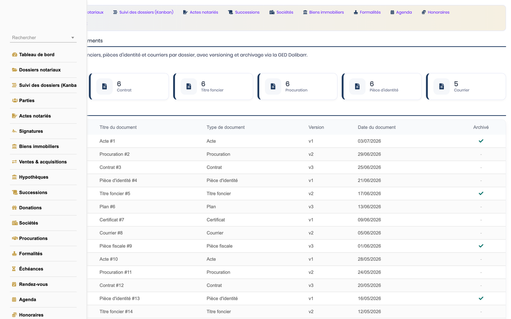
Task: Click the row title Contrat #12
Action: pos(112,285)
